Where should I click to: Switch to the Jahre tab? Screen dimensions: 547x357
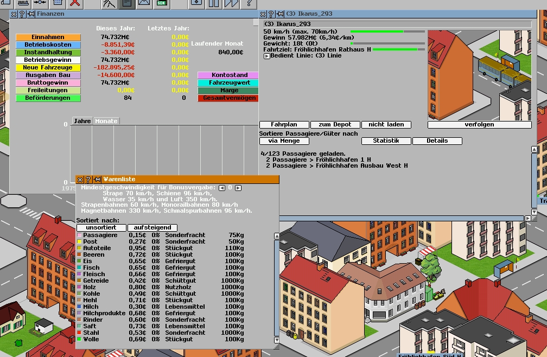[82, 121]
